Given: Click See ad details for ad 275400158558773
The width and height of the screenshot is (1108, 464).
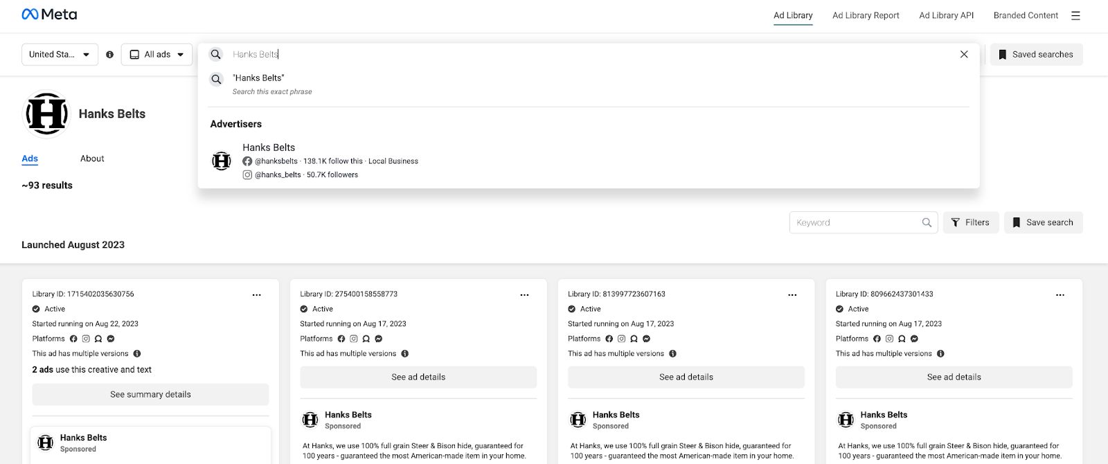Looking at the screenshot, I should click(418, 377).
